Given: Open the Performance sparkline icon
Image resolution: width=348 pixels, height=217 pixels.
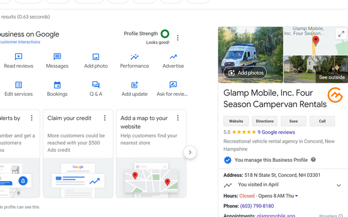Looking at the screenshot, I should click(134, 57).
